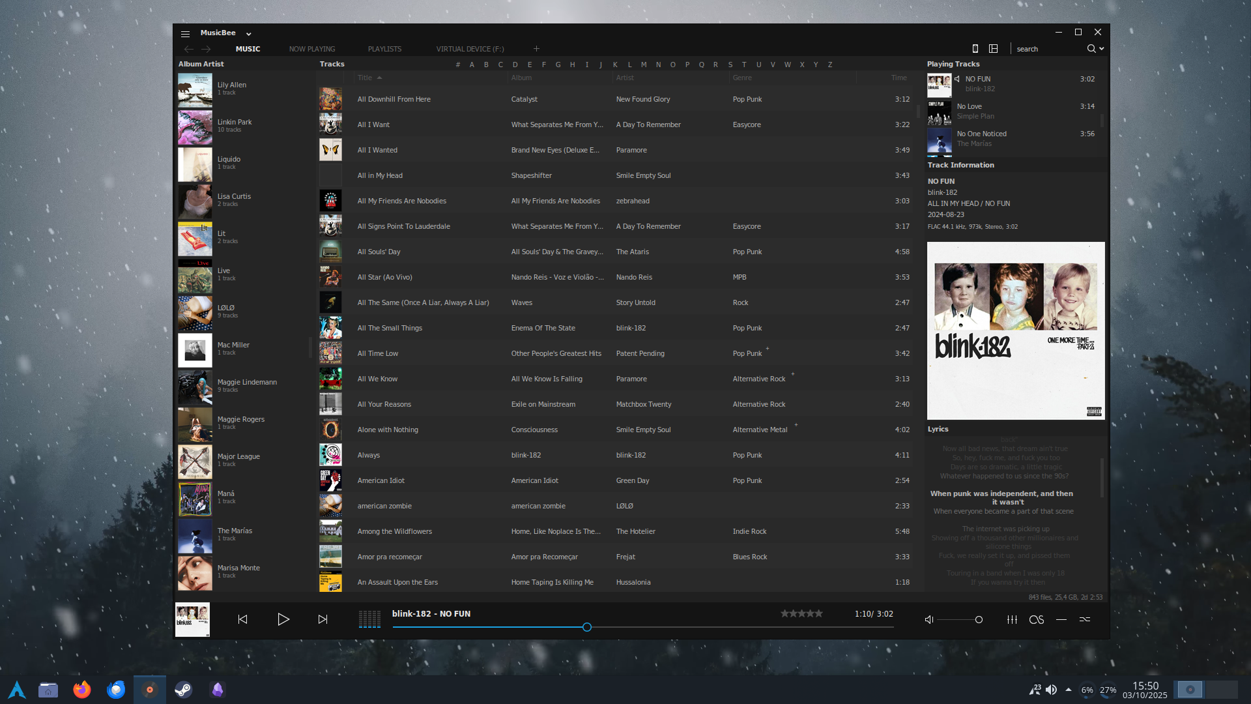Click the add new tab plus icon
This screenshot has height=704, width=1251.
[x=536, y=49]
